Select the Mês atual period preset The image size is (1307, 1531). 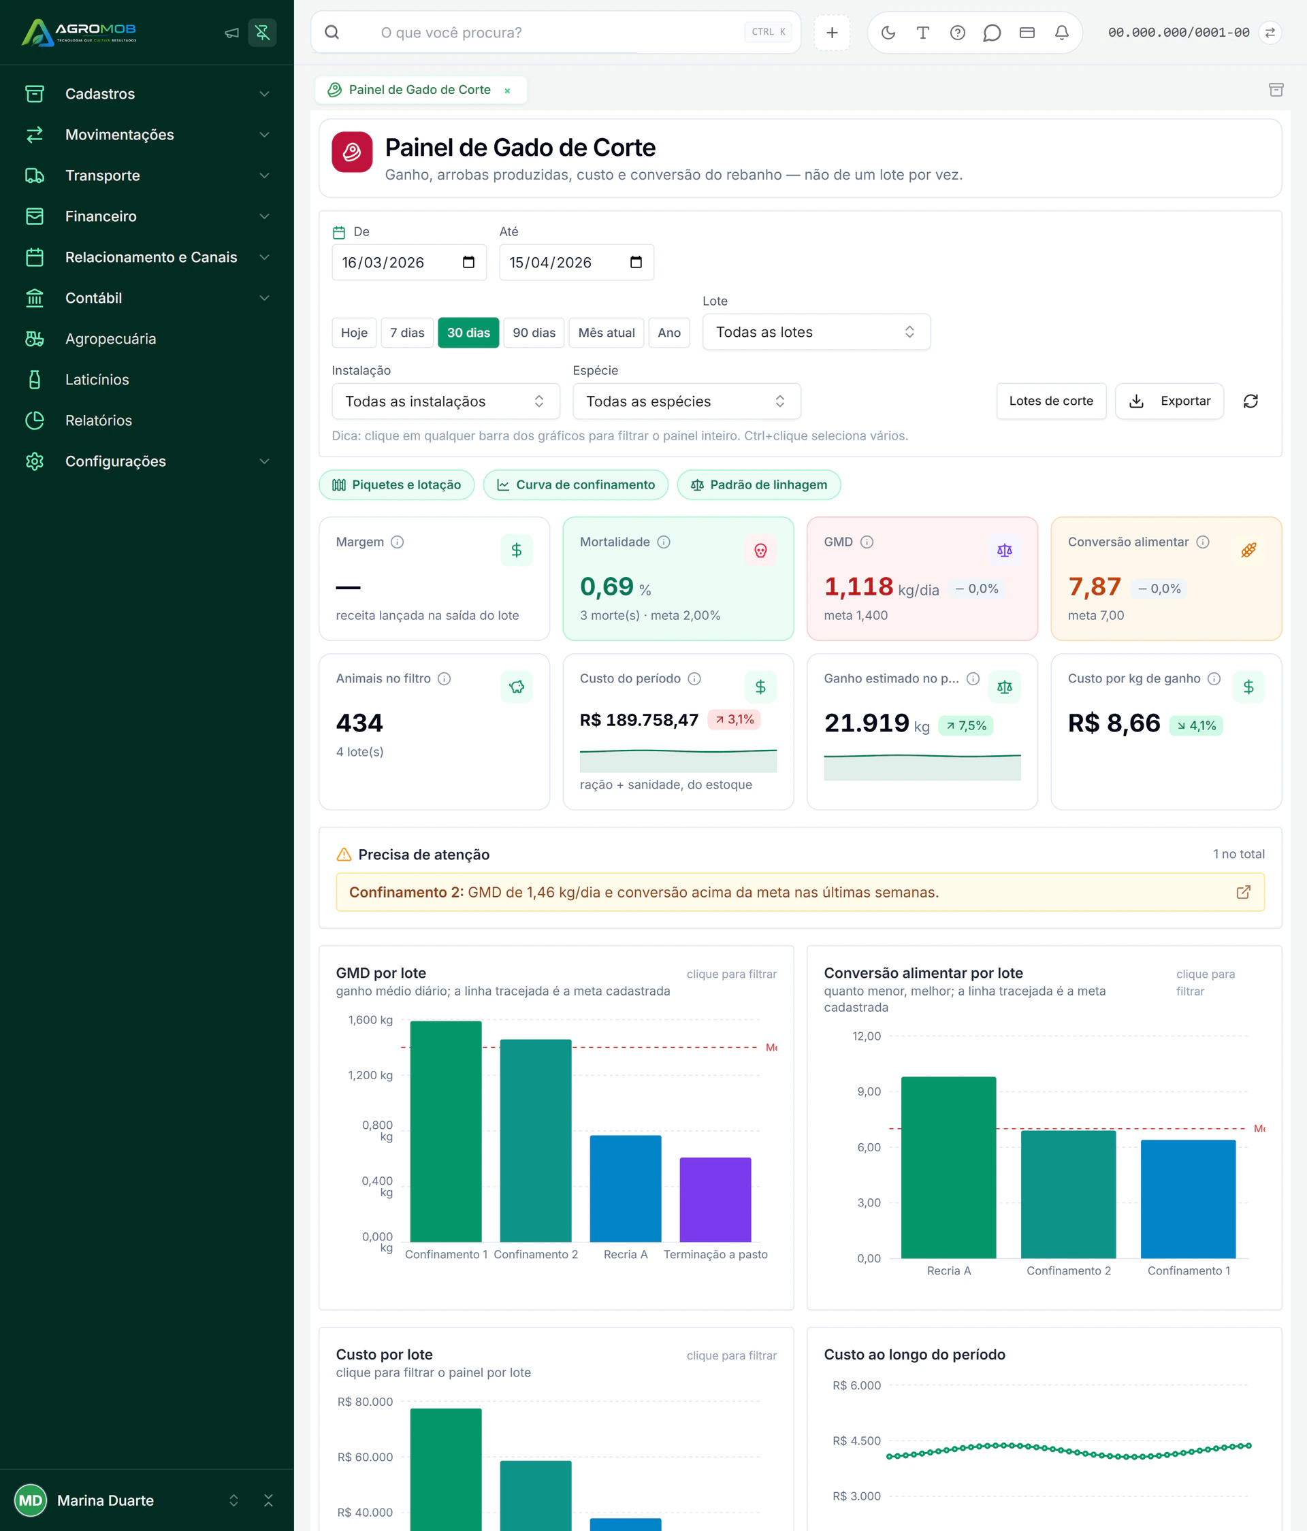coord(606,333)
